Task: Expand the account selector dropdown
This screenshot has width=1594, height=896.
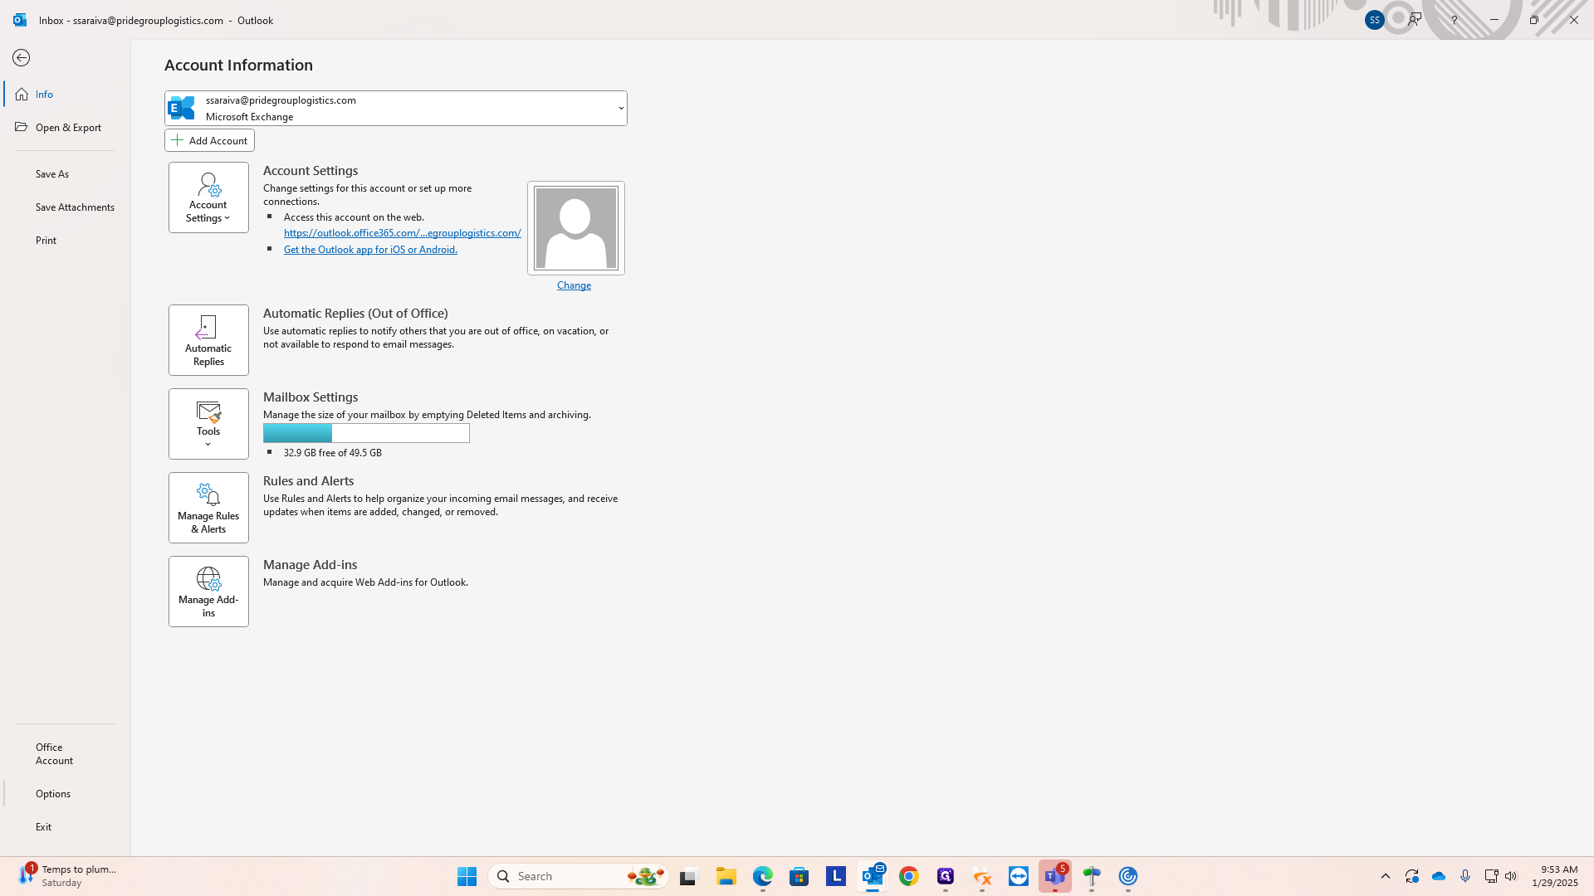Action: click(x=620, y=109)
